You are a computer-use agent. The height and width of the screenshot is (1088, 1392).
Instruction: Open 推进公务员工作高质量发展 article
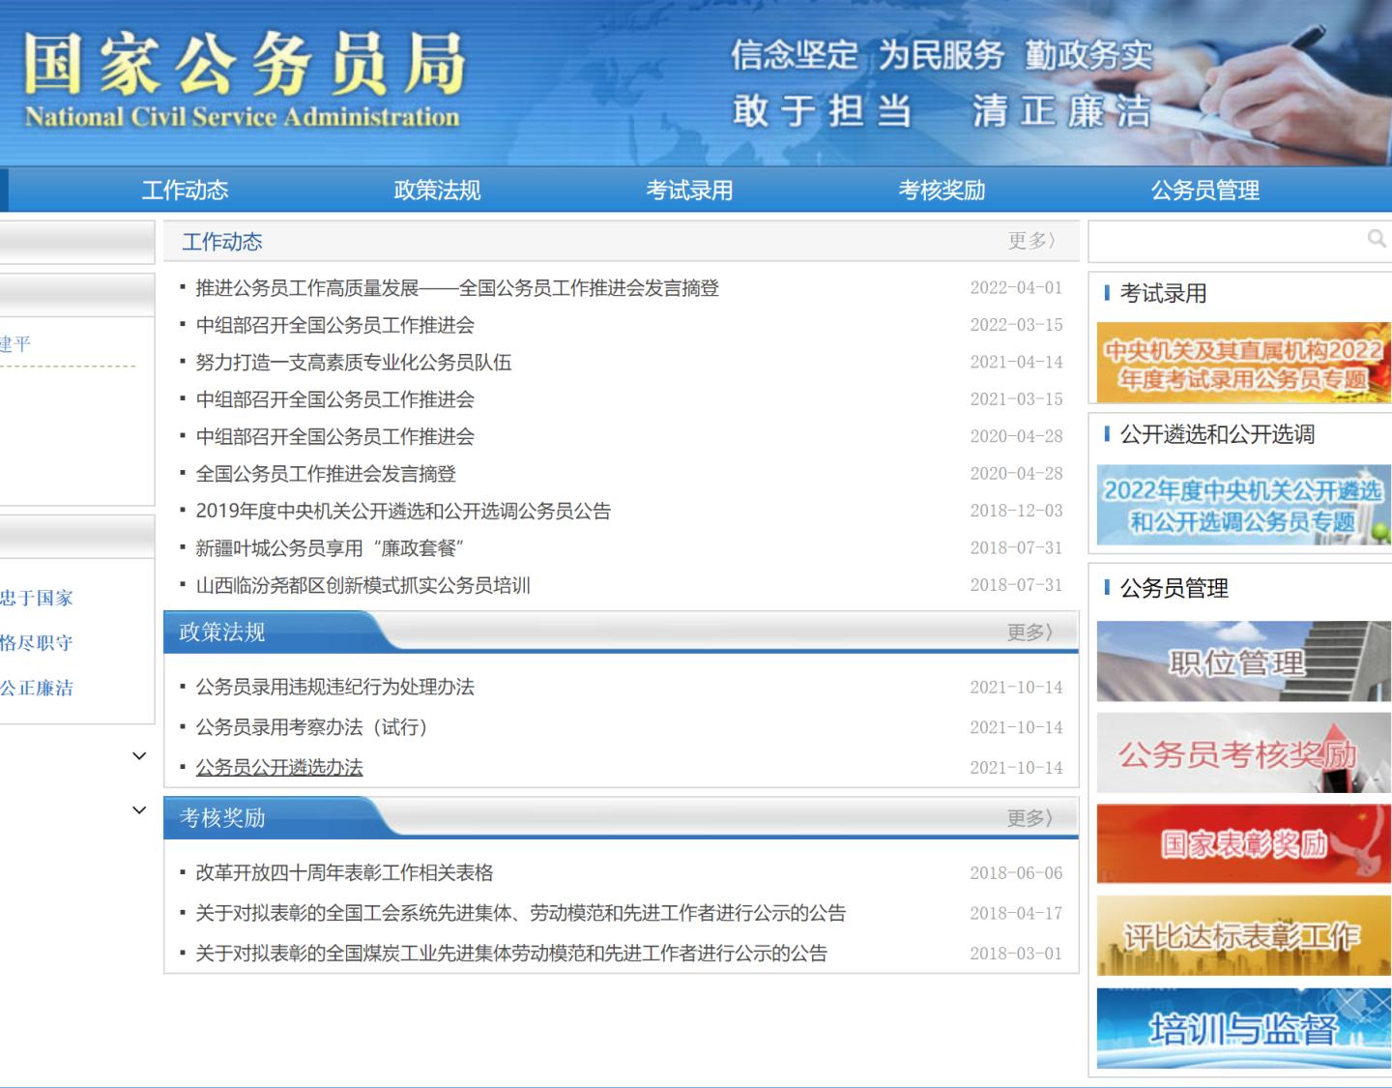(x=457, y=288)
